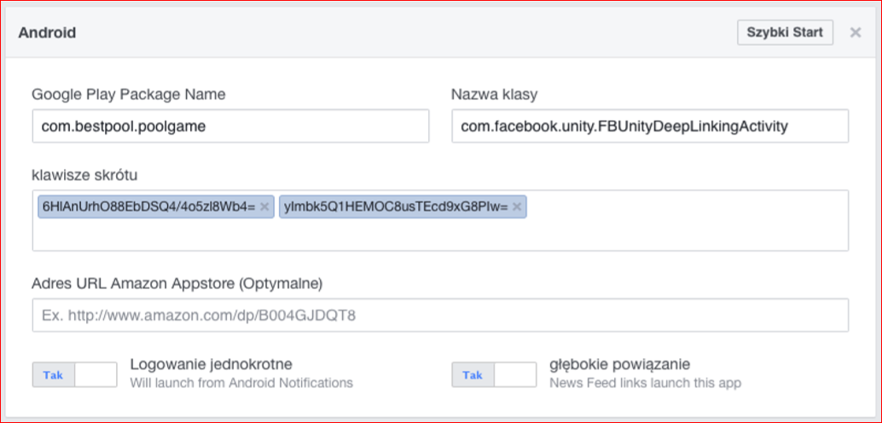
Task: Select the key hash token starting with 6HlAn
Action: point(147,207)
